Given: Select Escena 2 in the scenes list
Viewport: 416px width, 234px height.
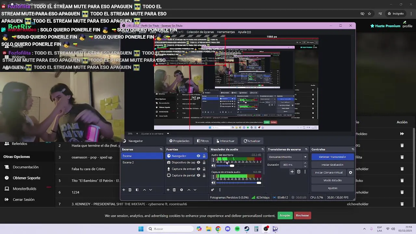Looking at the screenshot, I should [x=142, y=162].
